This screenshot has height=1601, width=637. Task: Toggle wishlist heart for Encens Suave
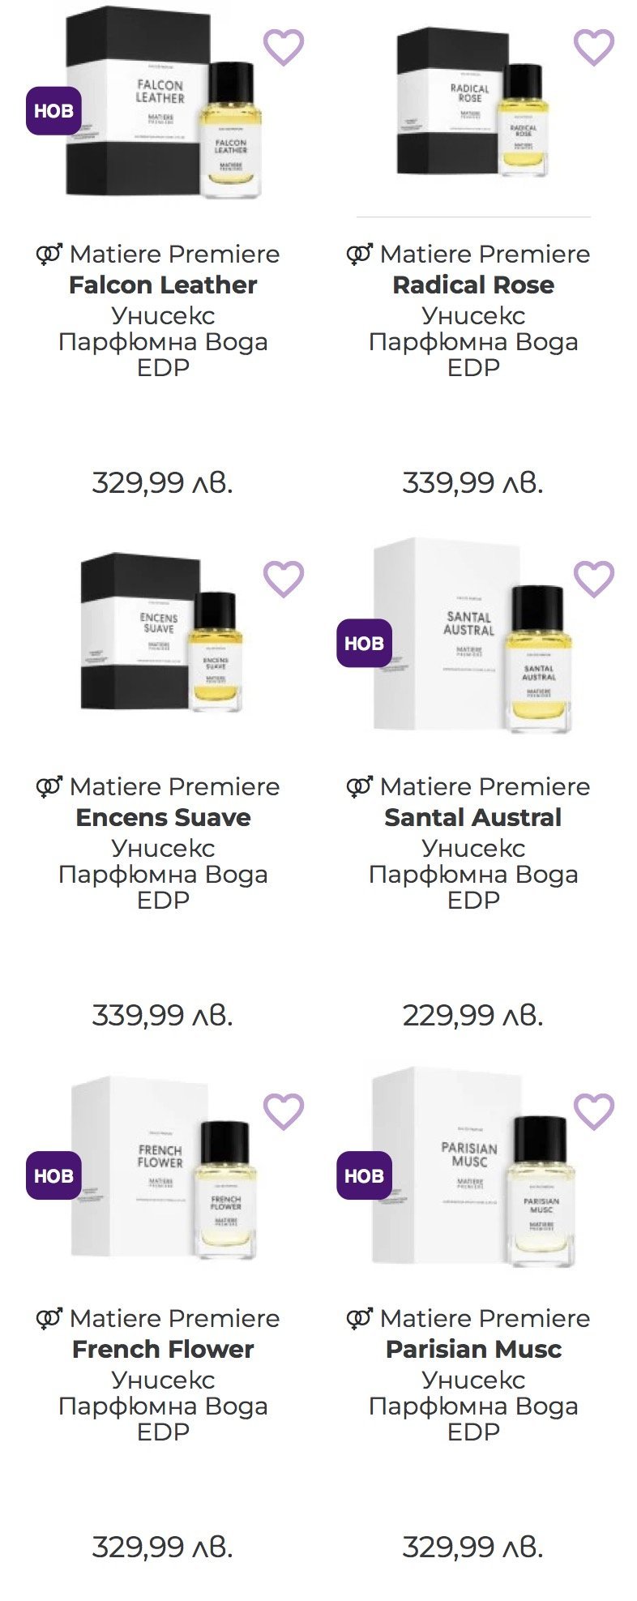coord(284,579)
